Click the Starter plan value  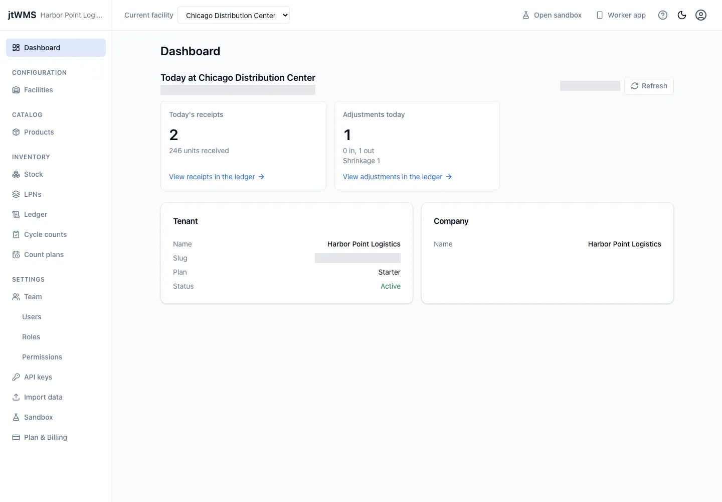(x=390, y=272)
